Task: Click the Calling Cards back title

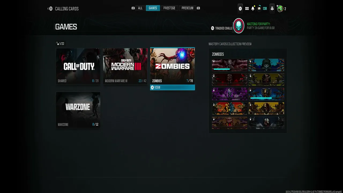Action: (x=67, y=9)
